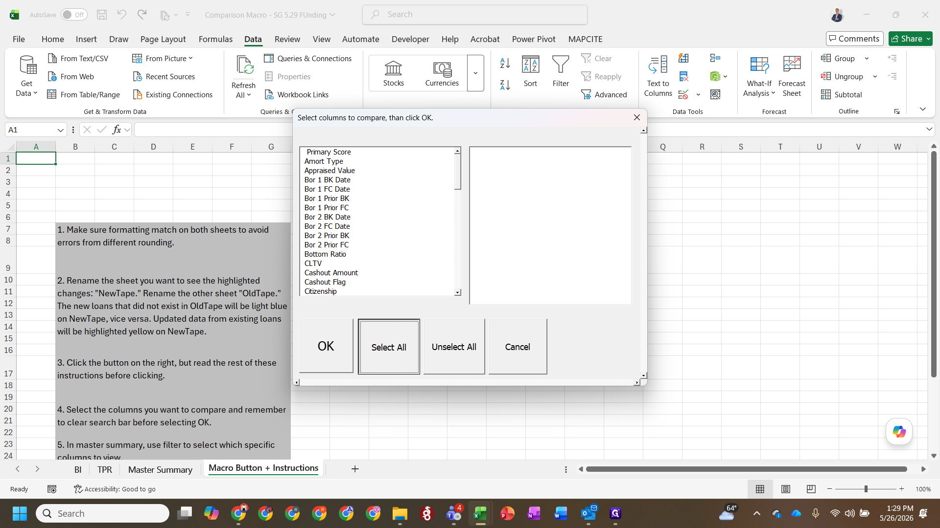Viewport: 940px width, 528px height.
Task: Click the zoom slider handle
Action: [x=866, y=489]
